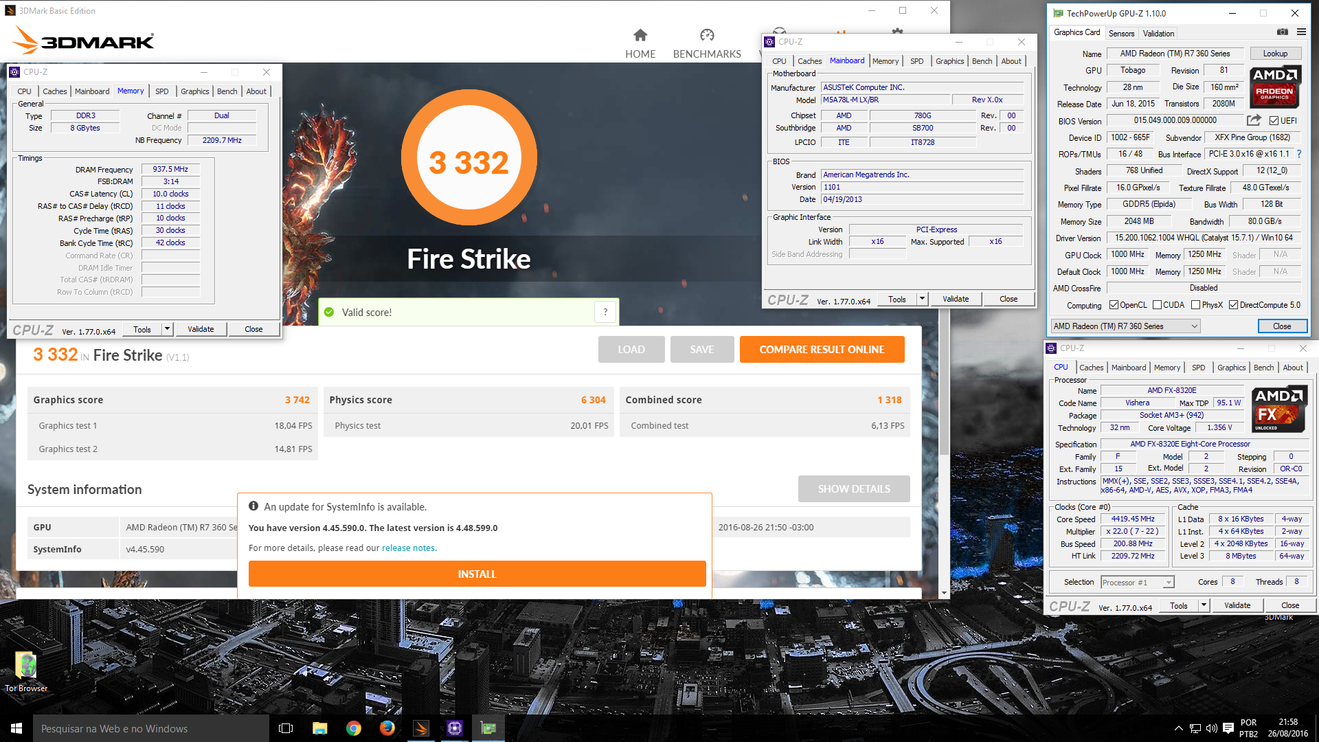The height and width of the screenshot is (742, 1319).
Task: Click the AMD FX logo in CPU-Z
Action: [x=1278, y=410]
